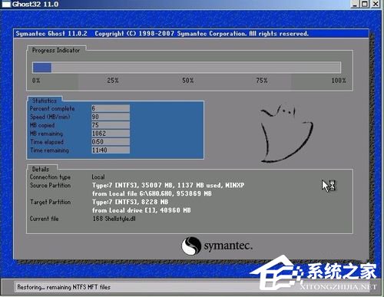Select the Time elapsed value 0:50
This screenshot has width=384, height=297.
pos(111,142)
